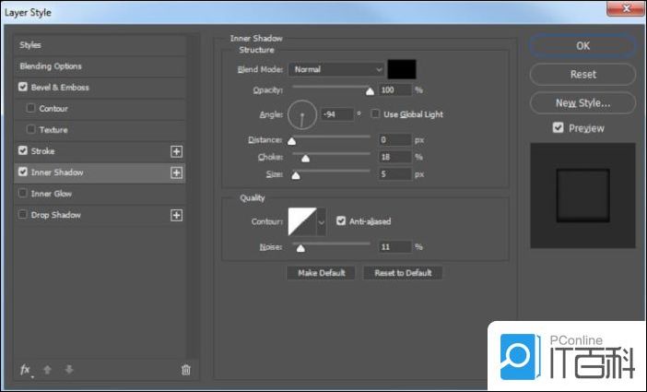Open Blending Options section
This screenshot has height=392, width=647.
100,66
